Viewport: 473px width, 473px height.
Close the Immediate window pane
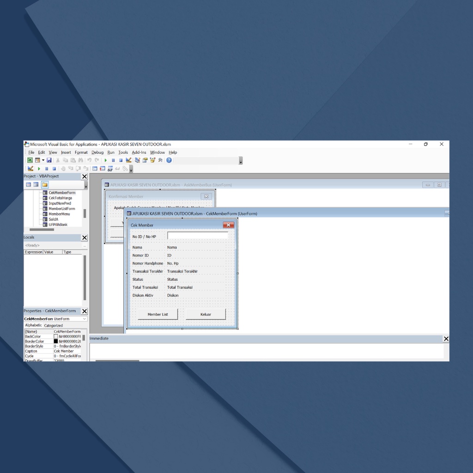(446, 339)
